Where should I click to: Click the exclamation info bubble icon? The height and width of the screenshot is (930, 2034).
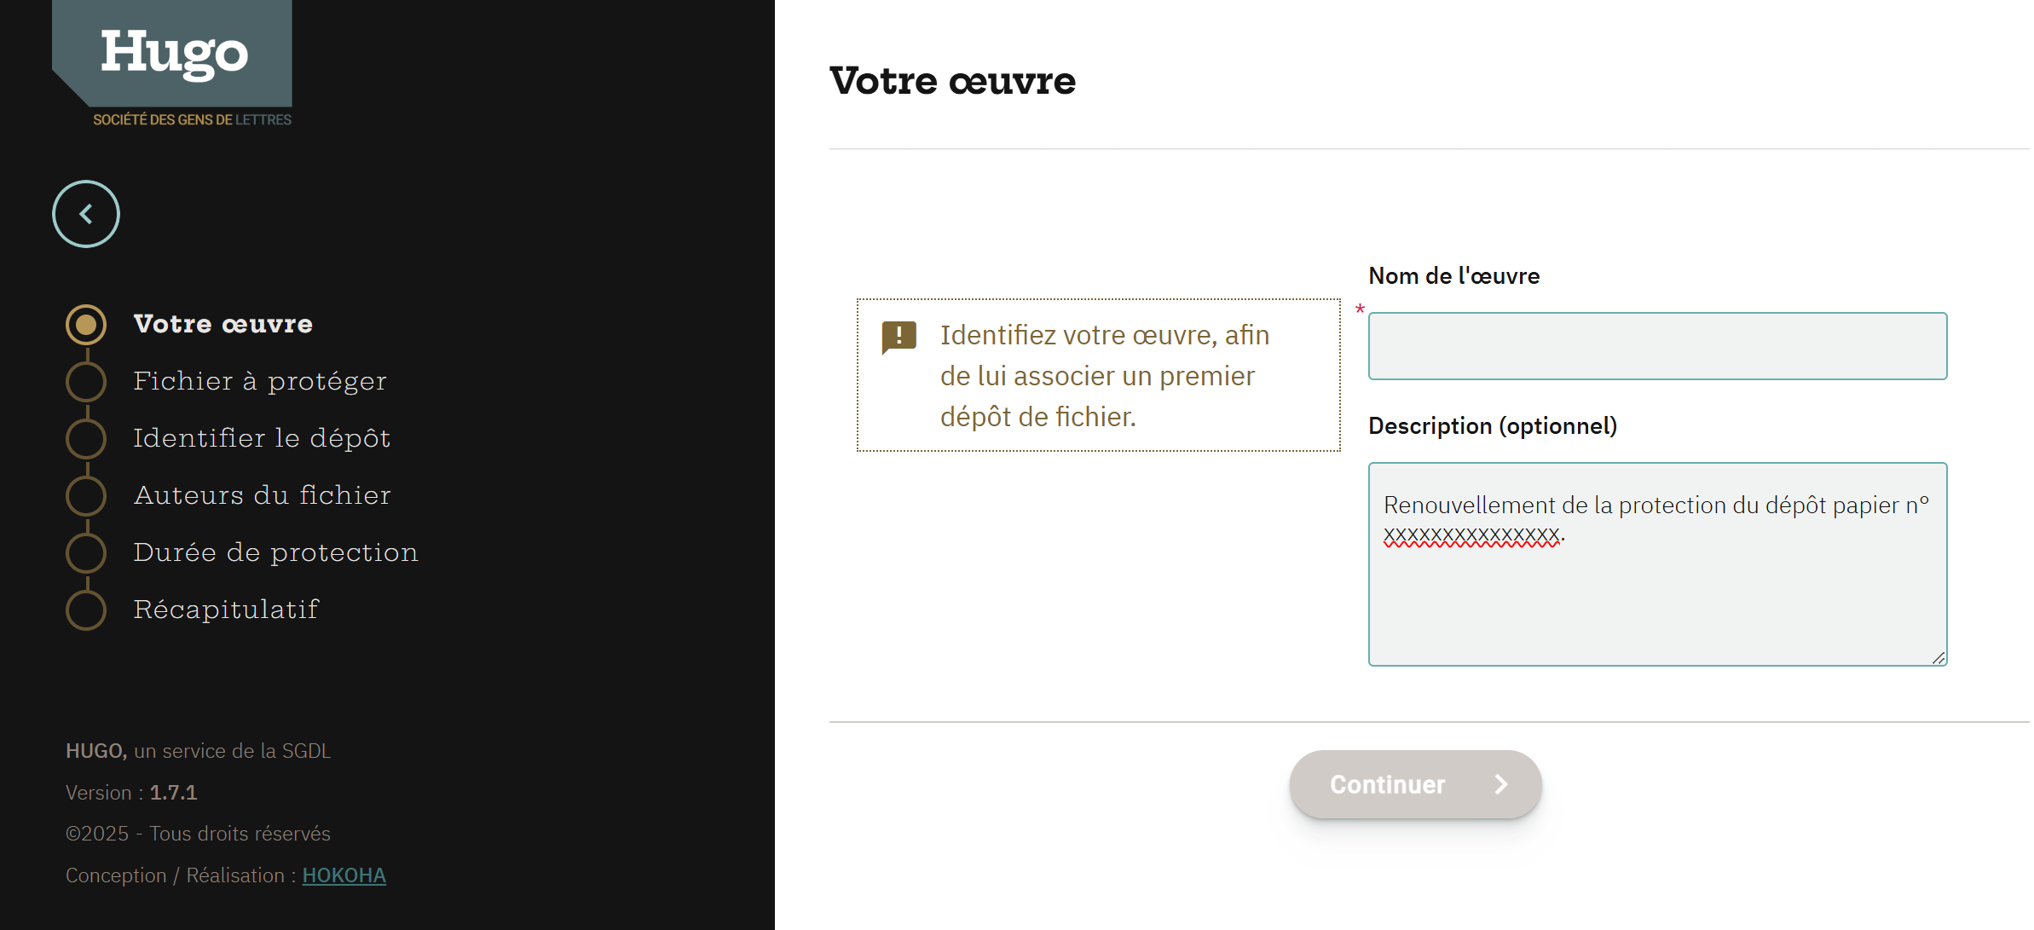(899, 337)
